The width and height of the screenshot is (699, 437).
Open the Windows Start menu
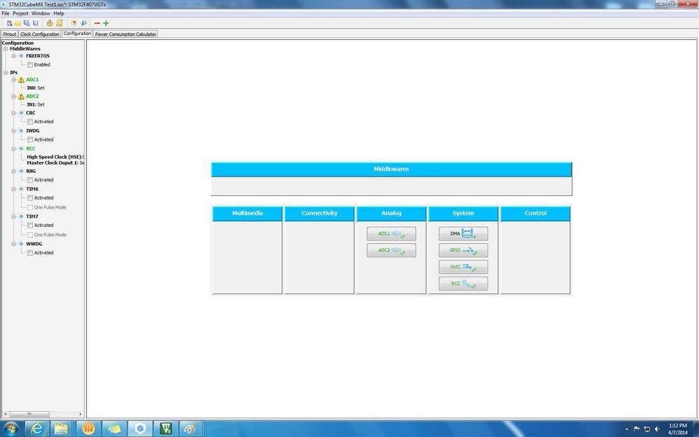coord(11,429)
